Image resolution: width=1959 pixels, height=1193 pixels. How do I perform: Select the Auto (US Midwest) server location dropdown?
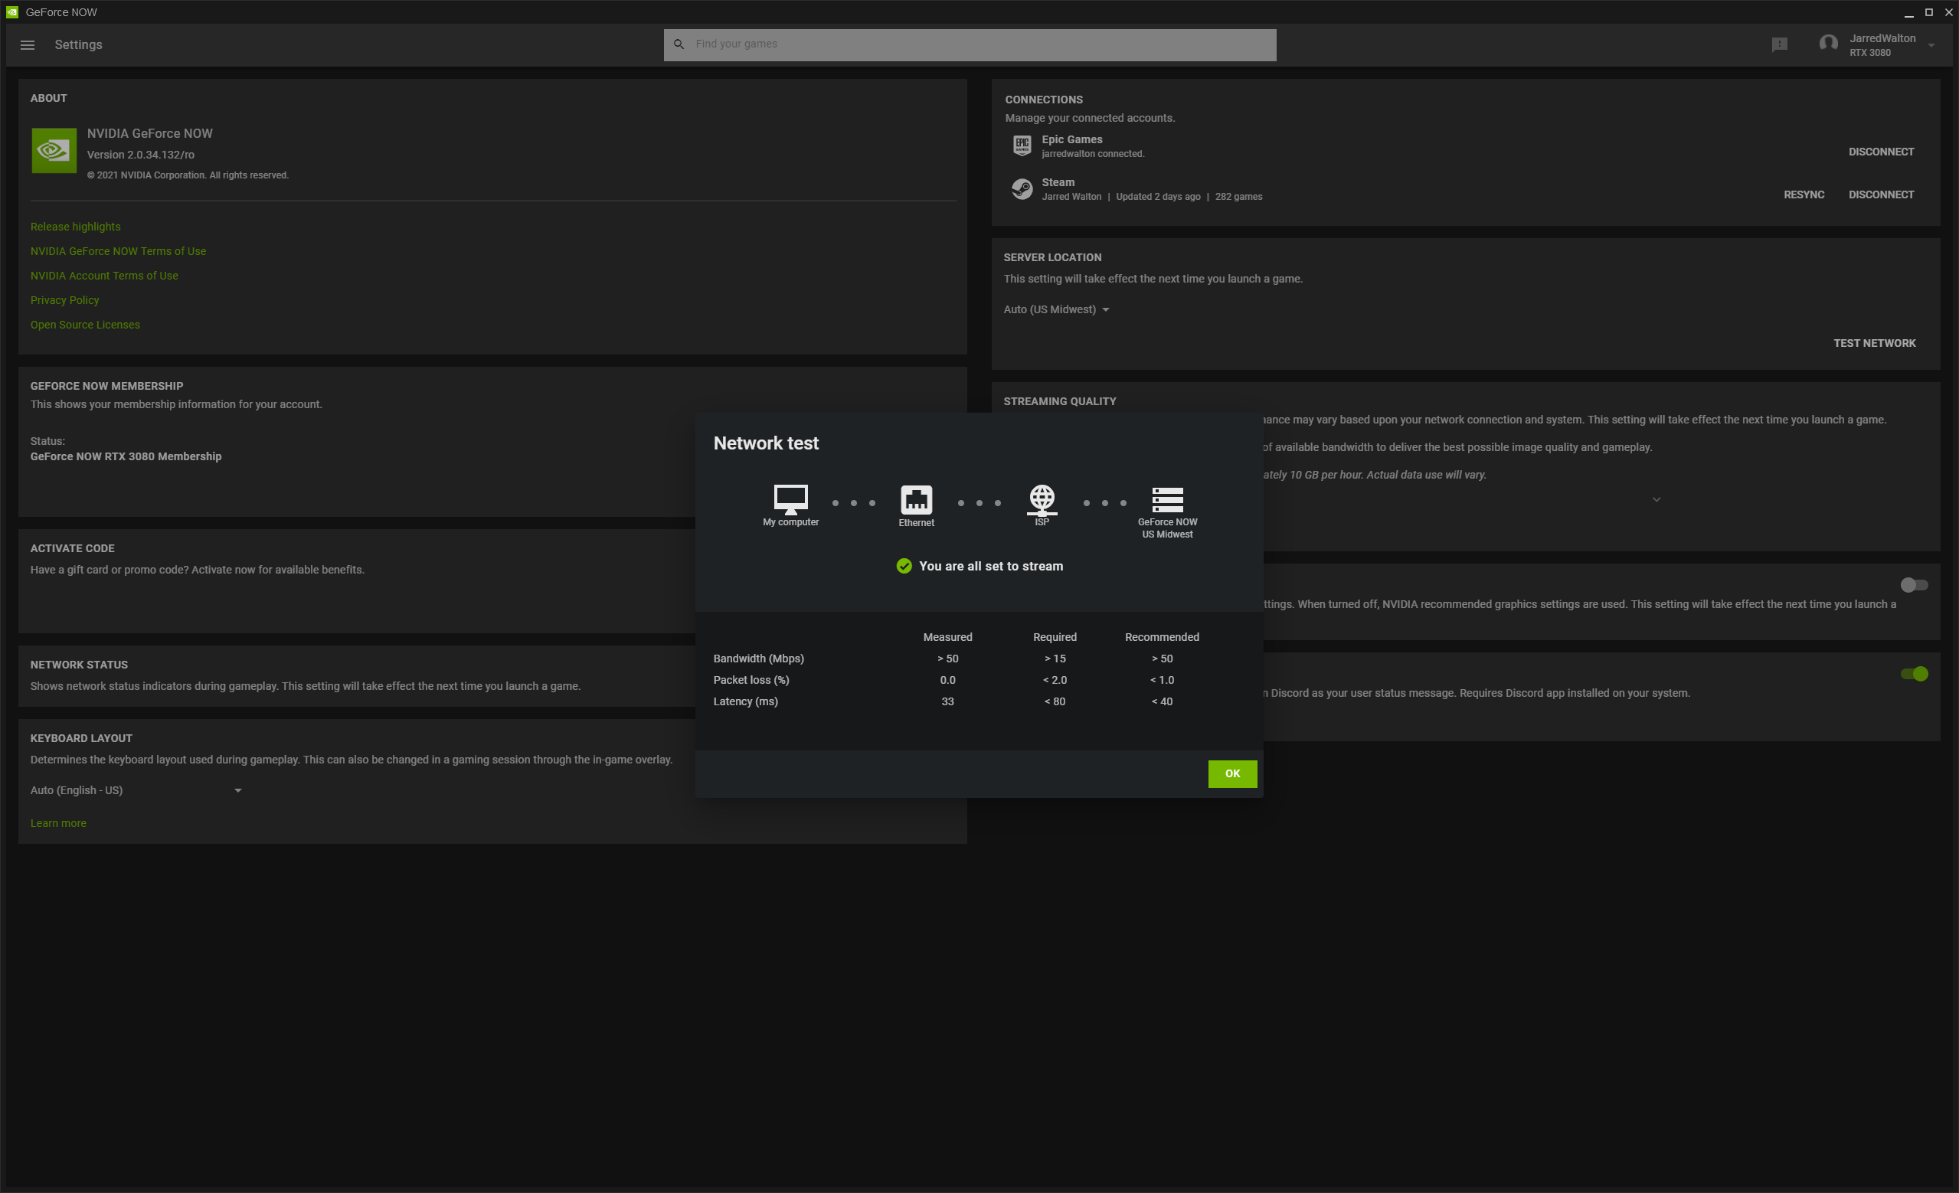[x=1055, y=309]
